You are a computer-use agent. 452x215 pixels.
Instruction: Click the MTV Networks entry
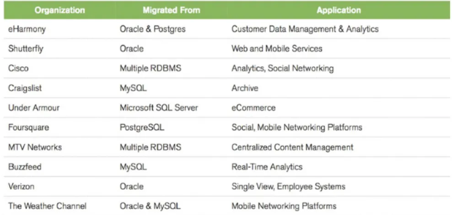35,147
